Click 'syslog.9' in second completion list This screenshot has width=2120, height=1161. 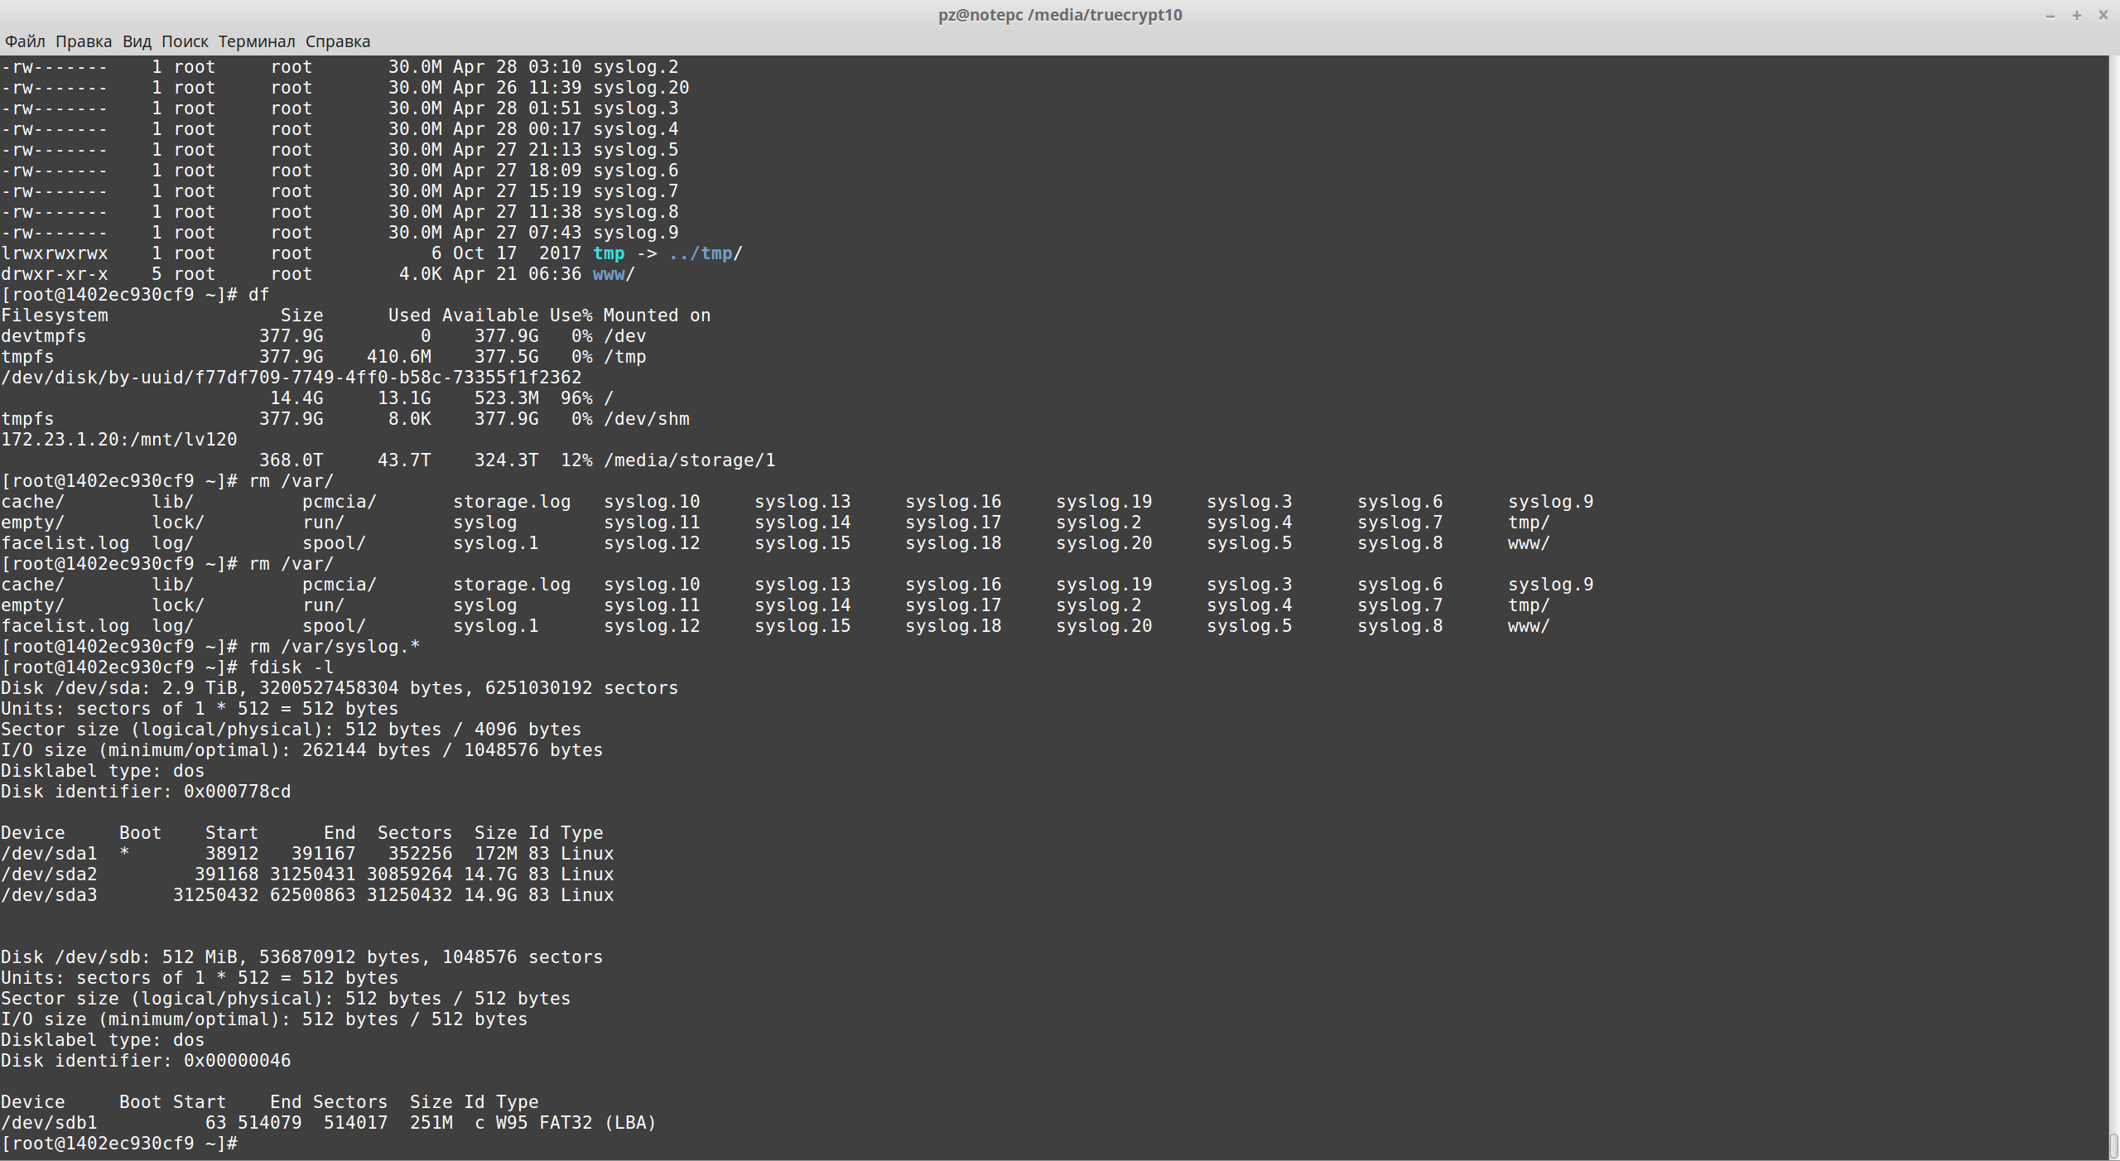(1551, 585)
